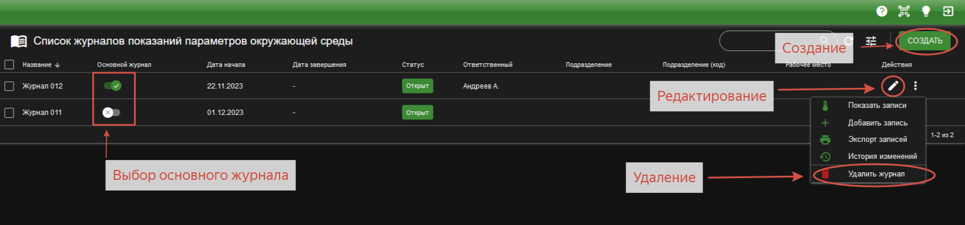Edit Журнал 012 with the pencil icon
The image size is (965, 225).
893,86
